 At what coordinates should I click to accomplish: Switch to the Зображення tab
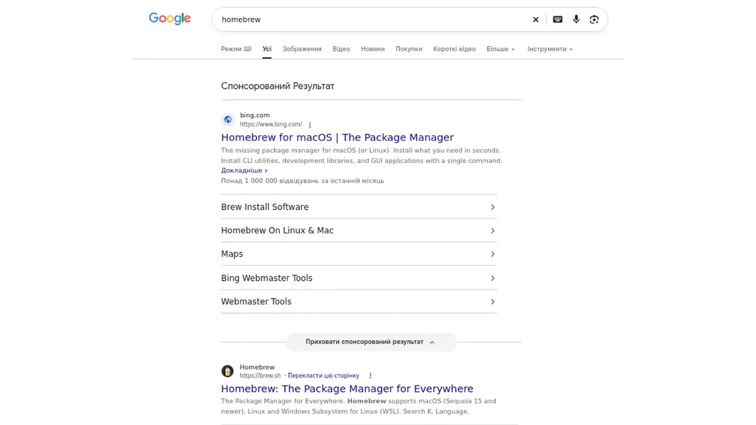click(302, 49)
